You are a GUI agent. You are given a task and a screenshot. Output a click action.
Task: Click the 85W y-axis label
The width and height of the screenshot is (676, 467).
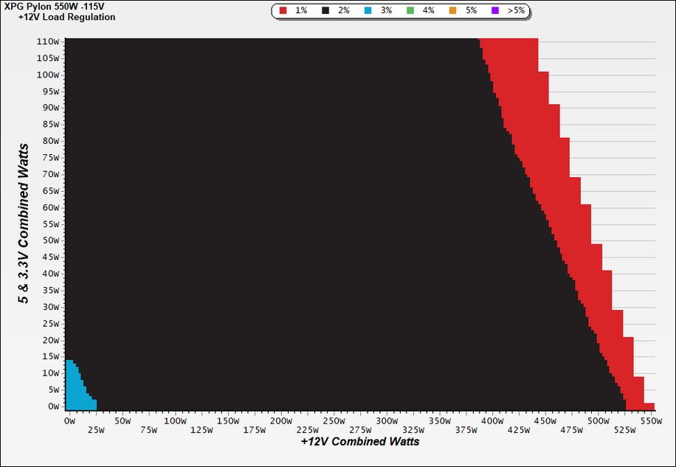click(50, 125)
